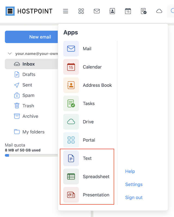Screen dimensions: 174x217
Task: Collapse the your.name account folder tree
Action: (x=10, y=53)
